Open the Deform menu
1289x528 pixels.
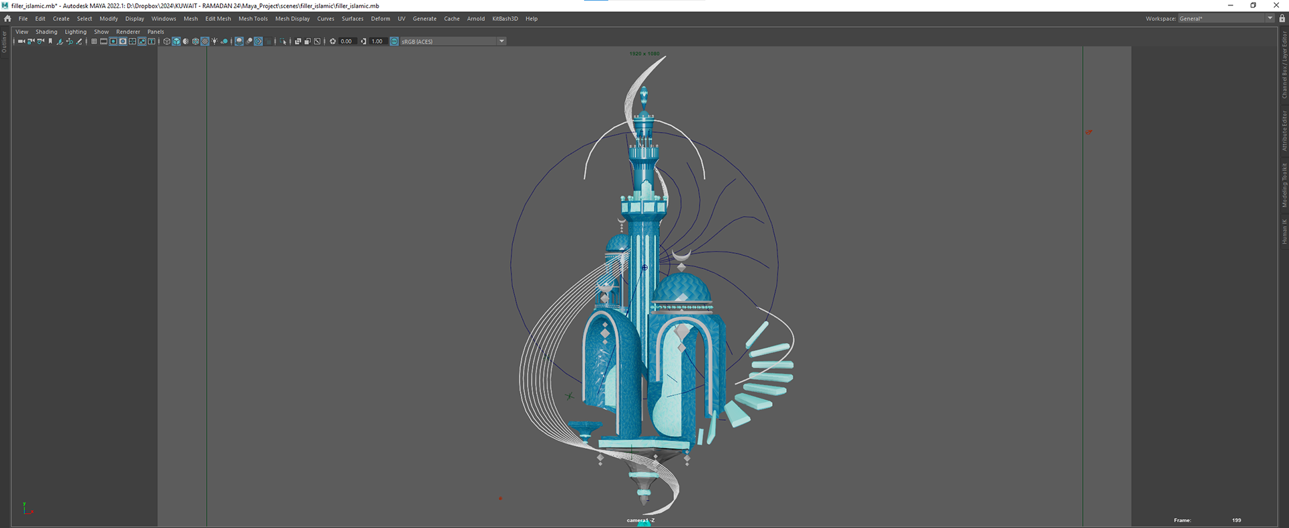point(381,19)
